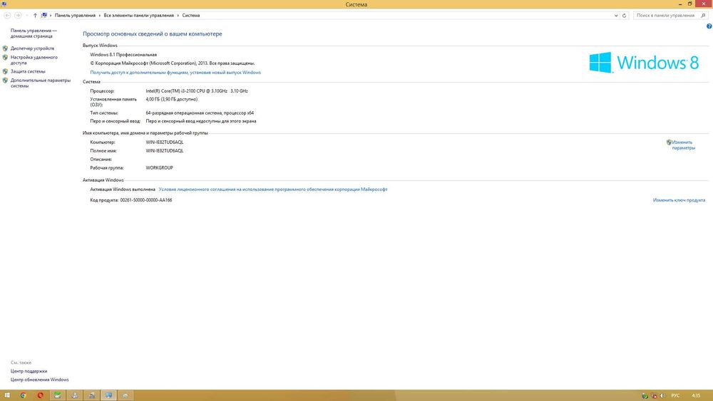Image resolution: width=713 pixels, height=401 pixels.
Task: Click 'Получить доступ к дополнительным функциям' link
Action: click(175, 72)
